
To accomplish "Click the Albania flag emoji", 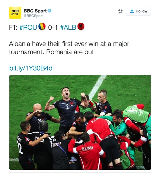I will [x=81, y=26].
